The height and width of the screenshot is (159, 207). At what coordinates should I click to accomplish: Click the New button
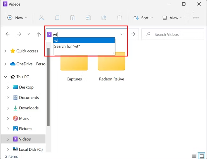click(x=18, y=18)
